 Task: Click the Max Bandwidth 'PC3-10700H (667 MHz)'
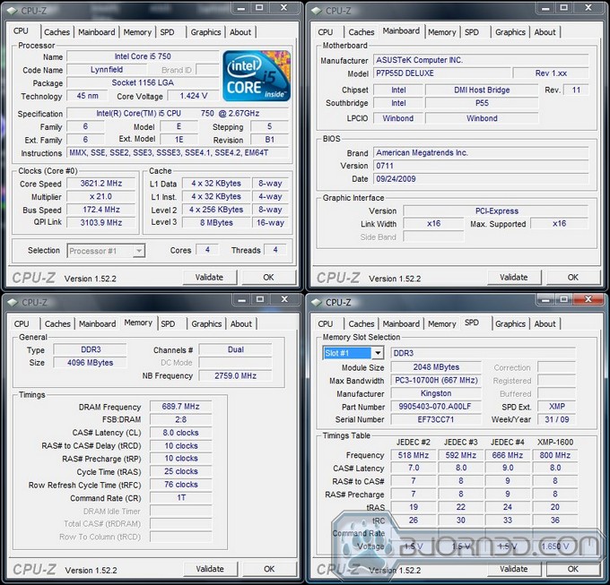436,380
